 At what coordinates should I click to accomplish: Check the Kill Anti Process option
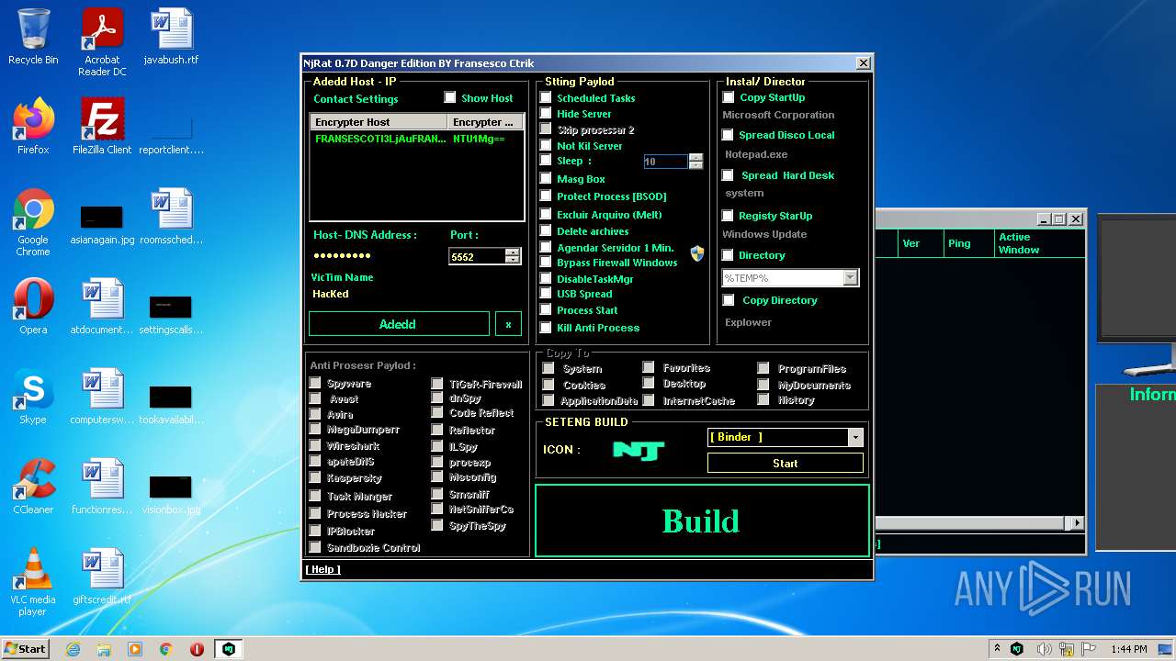click(x=546, y=327)
